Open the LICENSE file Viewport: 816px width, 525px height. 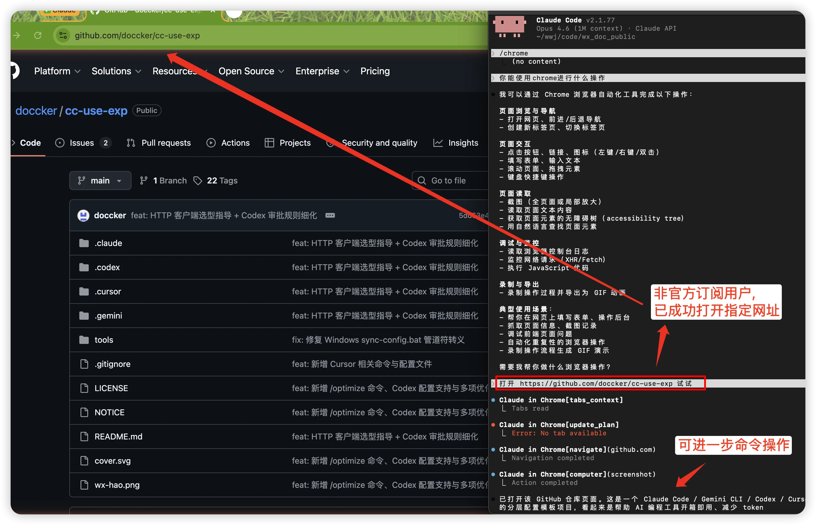coord(111,388)
